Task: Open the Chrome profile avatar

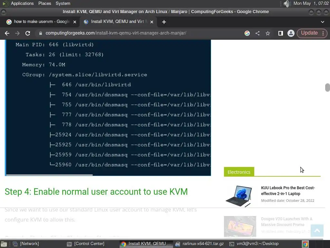Action: (x=291, y=33)
